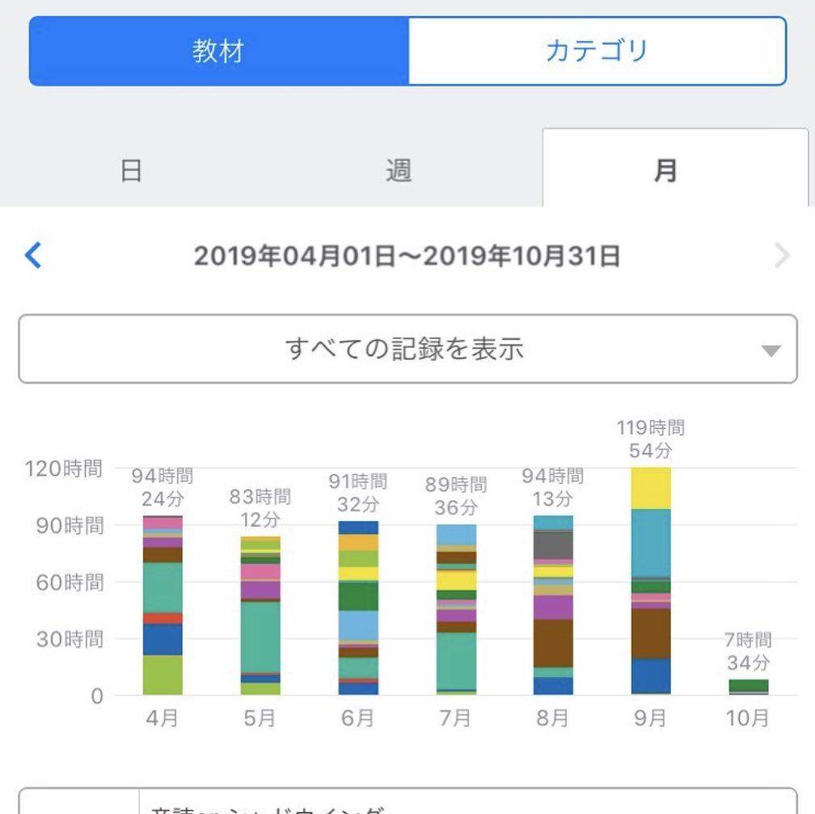Tap the 120時間 y-axis label
The height and width of the screenshot is (814, 815).
click(63, 468)
